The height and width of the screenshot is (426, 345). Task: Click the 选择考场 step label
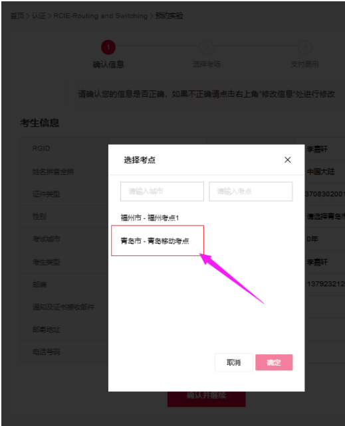tap(207, 64)
